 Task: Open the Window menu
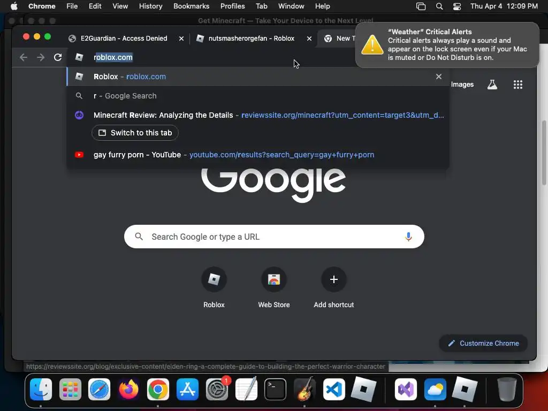(291, 6)
